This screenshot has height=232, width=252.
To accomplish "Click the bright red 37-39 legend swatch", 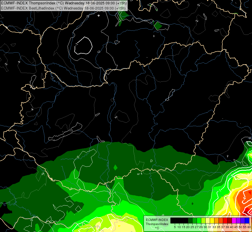I will pos(225,220).
